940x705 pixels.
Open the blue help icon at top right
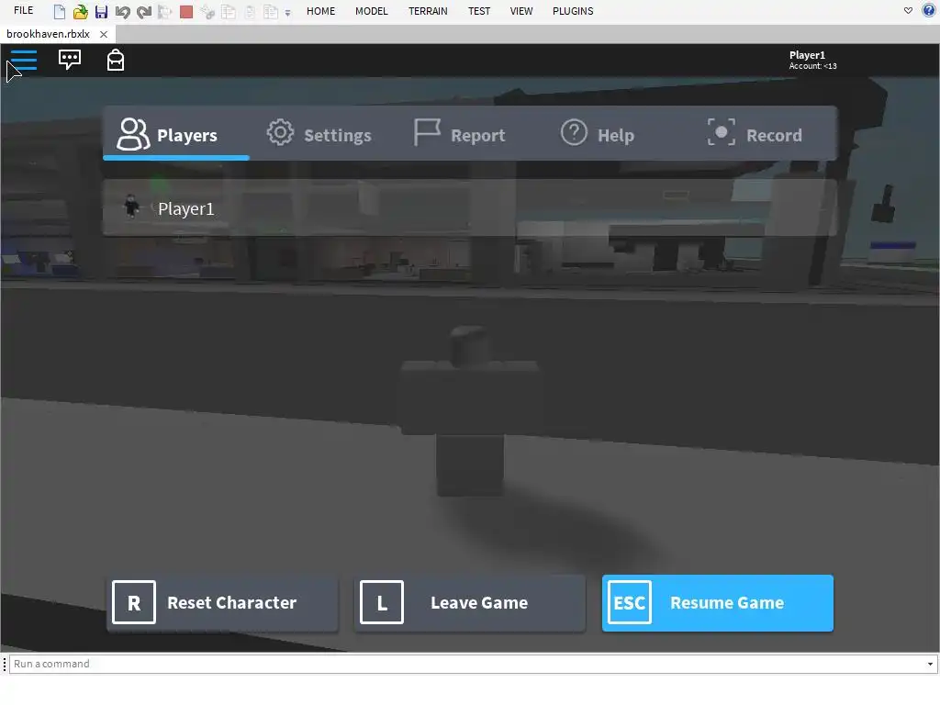929,10
